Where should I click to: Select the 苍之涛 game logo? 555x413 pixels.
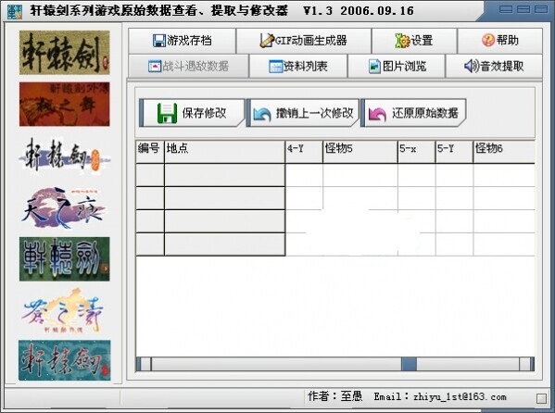tap(65, 311)
